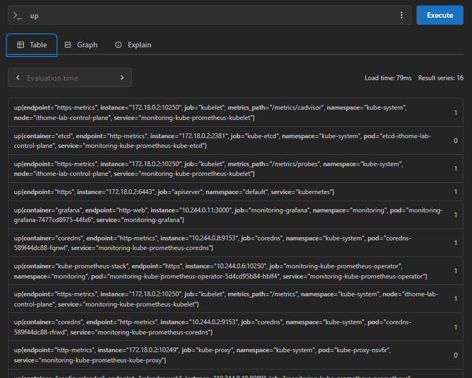Select the coredns-589f44dc88-rfrwd series row
The image size is (472, 378).
tap(235, 327)
